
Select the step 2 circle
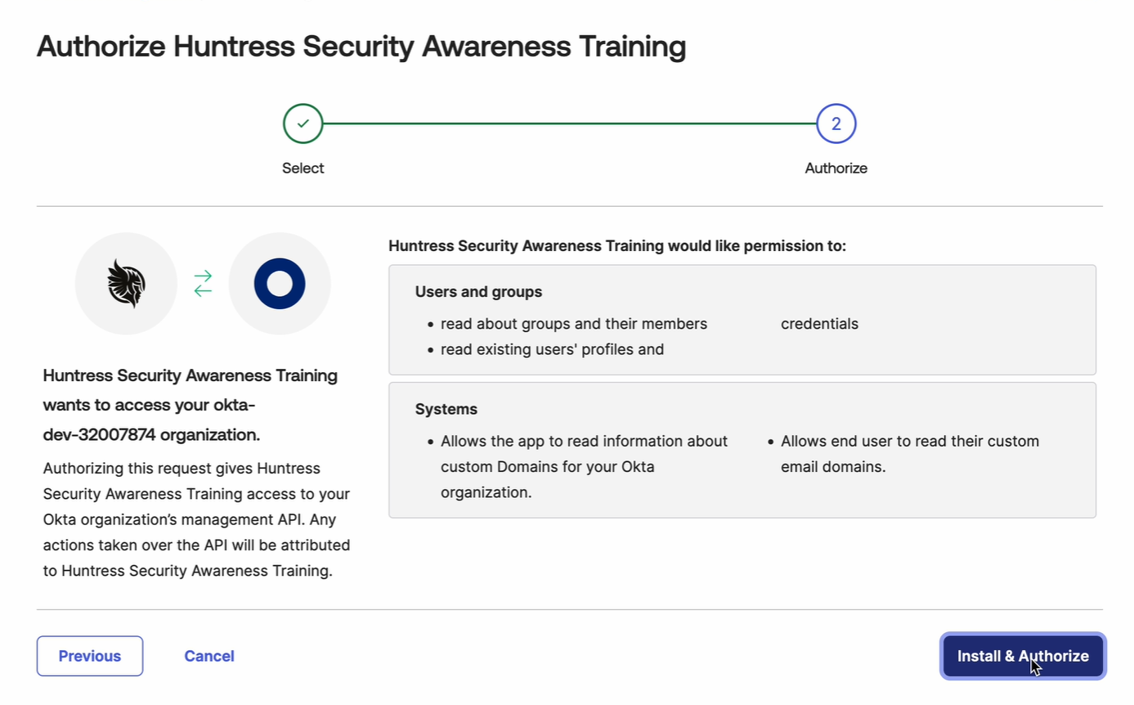(836, 124)
